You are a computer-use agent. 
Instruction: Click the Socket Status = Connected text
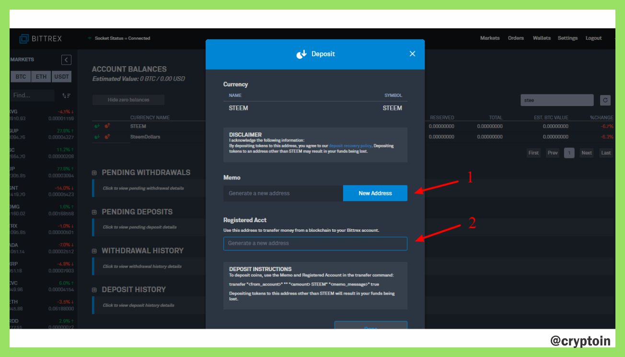(x=122, y=38)
